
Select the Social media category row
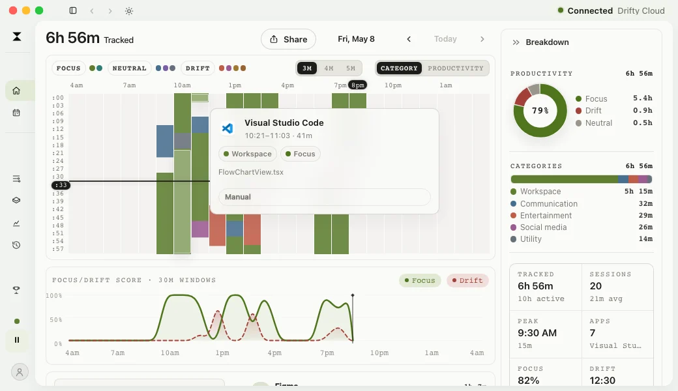click(581, 227)
